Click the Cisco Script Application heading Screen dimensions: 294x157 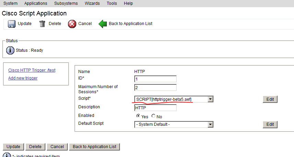coord(34,13)
